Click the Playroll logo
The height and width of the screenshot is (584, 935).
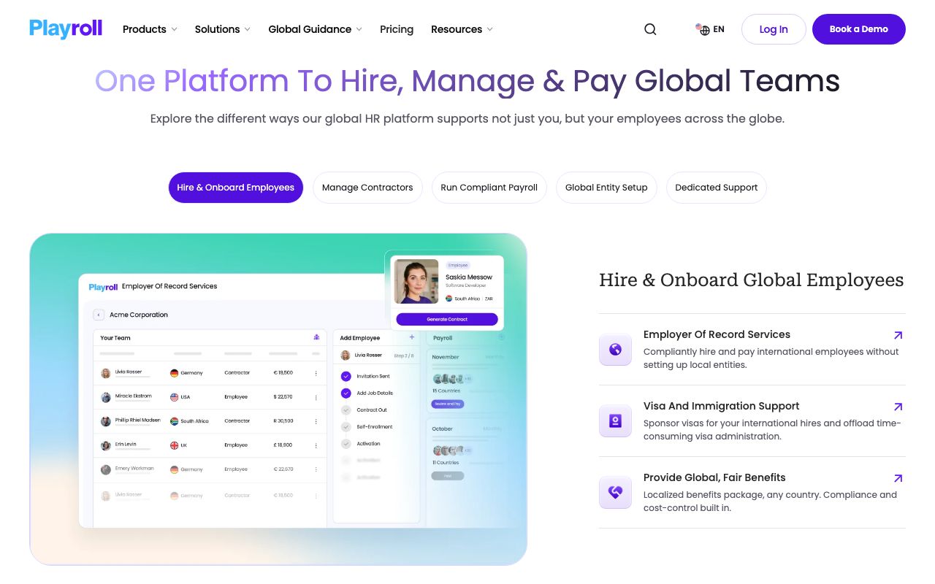point(66,28)
